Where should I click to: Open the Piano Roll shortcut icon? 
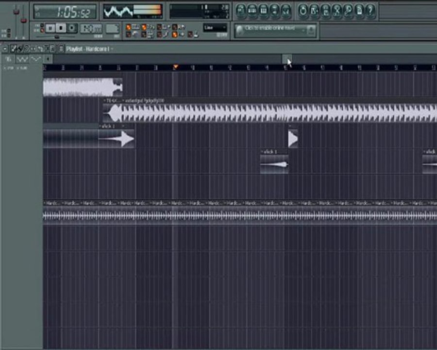[x=263, y=11]
